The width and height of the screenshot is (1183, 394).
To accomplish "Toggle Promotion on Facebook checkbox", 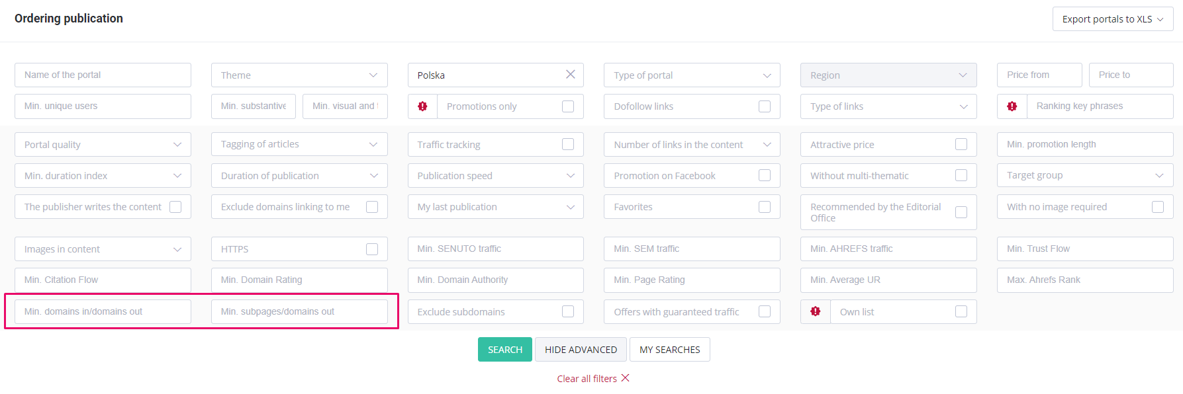I will pyautogui.click(x=765, y=175).
